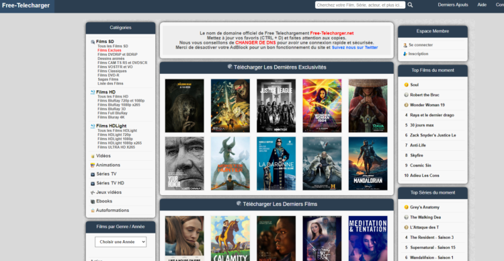504x261 pixels.
Task: Click the search magnifier icon
Action: point(410,5)
